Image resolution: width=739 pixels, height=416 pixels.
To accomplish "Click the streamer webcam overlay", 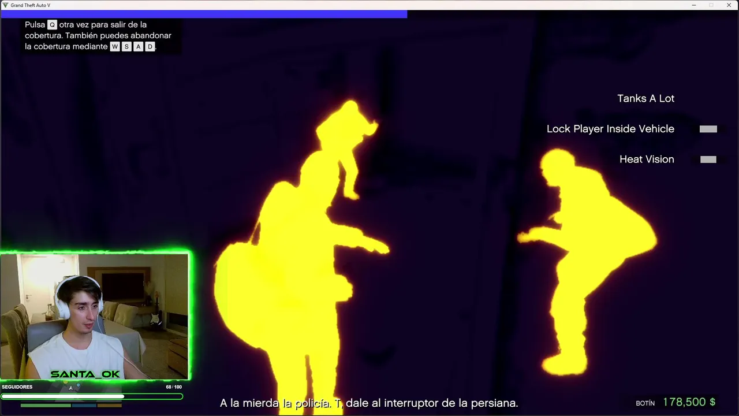I will (95, 316).
